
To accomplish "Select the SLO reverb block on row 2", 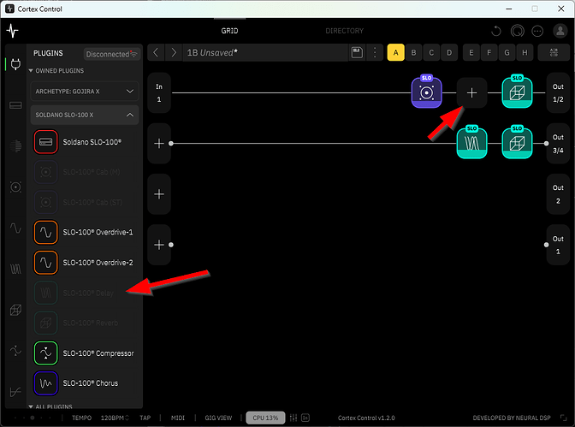I will tap(517, 142).
